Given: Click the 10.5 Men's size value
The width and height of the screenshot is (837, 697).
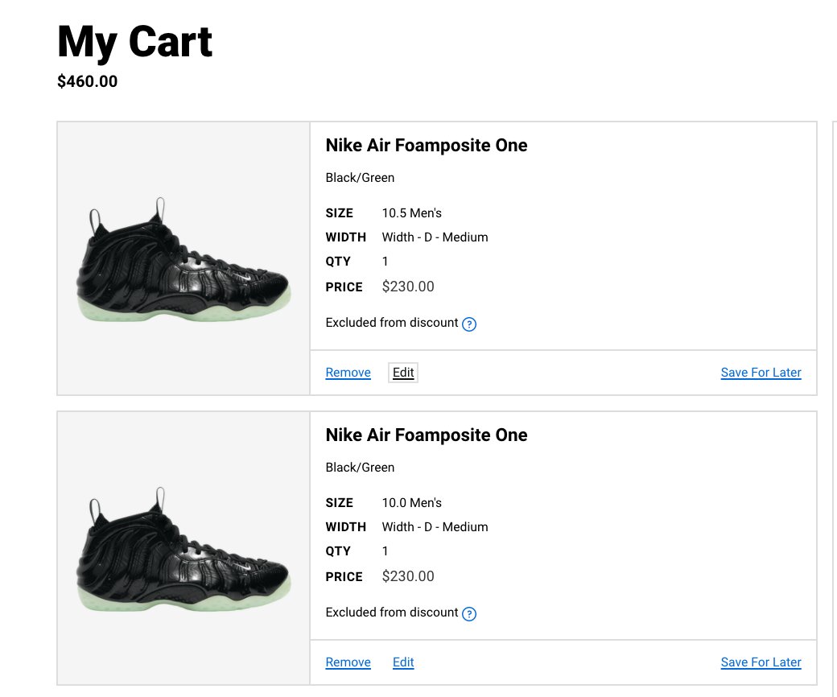Looking at the screenshot, I should pyautogui.click(x=412, y=213).
